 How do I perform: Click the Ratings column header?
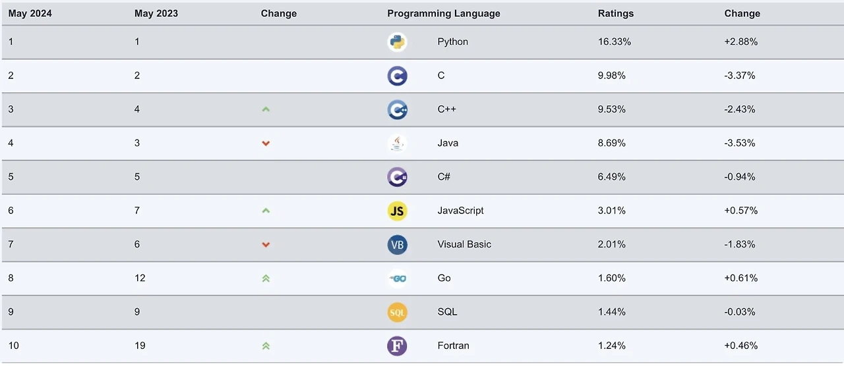click(x=615, y=13)
